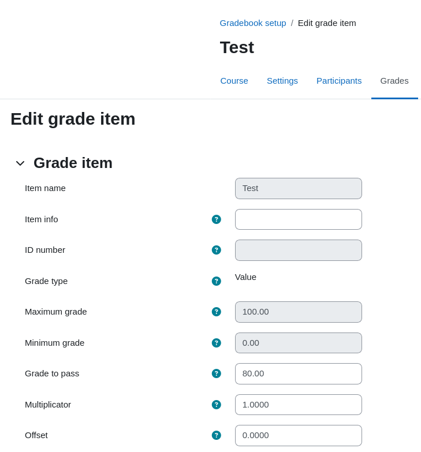Viewport: 421px width, 452px height.
Task: Open help for Minimum grade
Action: [x=216, y=343]
